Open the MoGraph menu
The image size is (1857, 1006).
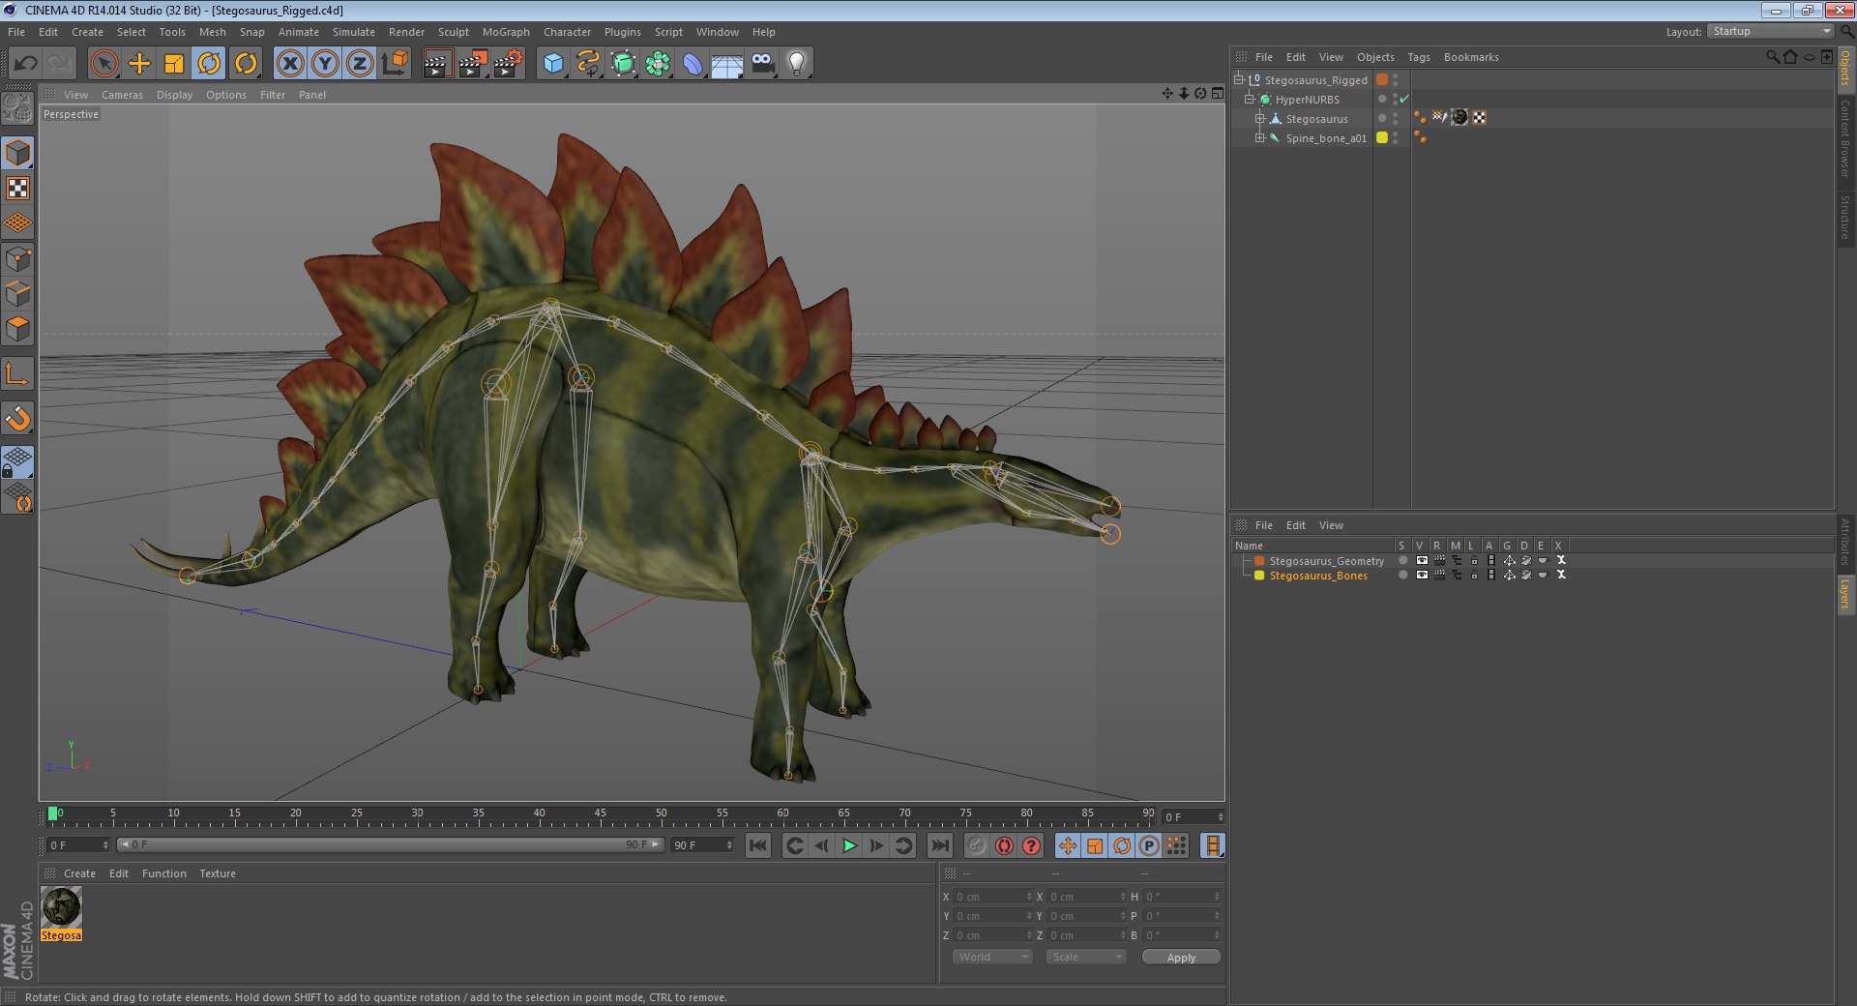tap(506, 32)
